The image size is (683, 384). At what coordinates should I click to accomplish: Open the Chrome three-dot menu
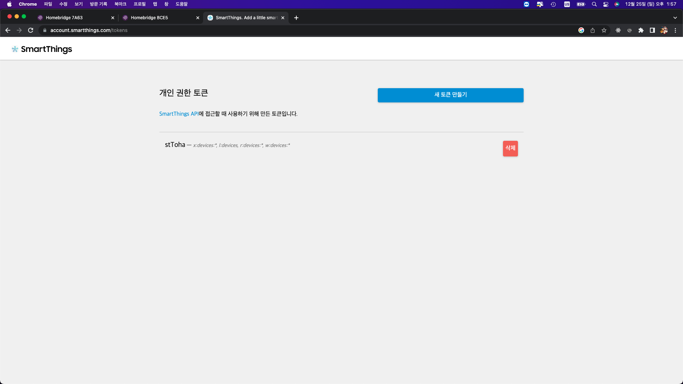675,30
